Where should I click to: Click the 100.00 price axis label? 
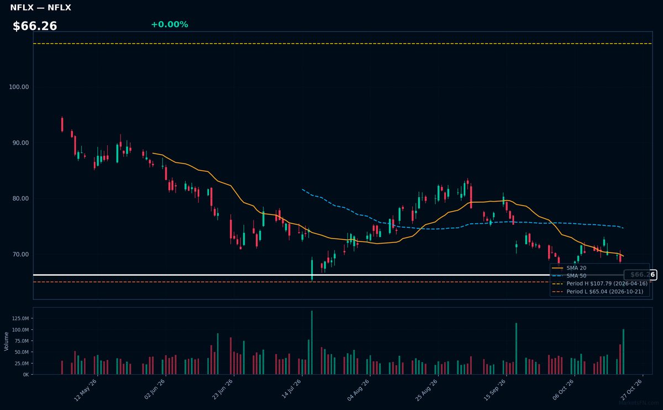(x=19, y=87)
